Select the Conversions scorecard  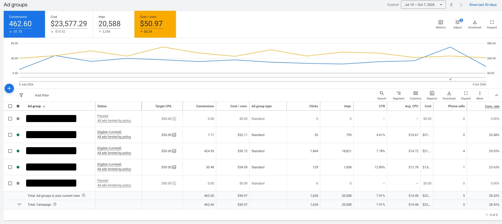coord(24,24)
